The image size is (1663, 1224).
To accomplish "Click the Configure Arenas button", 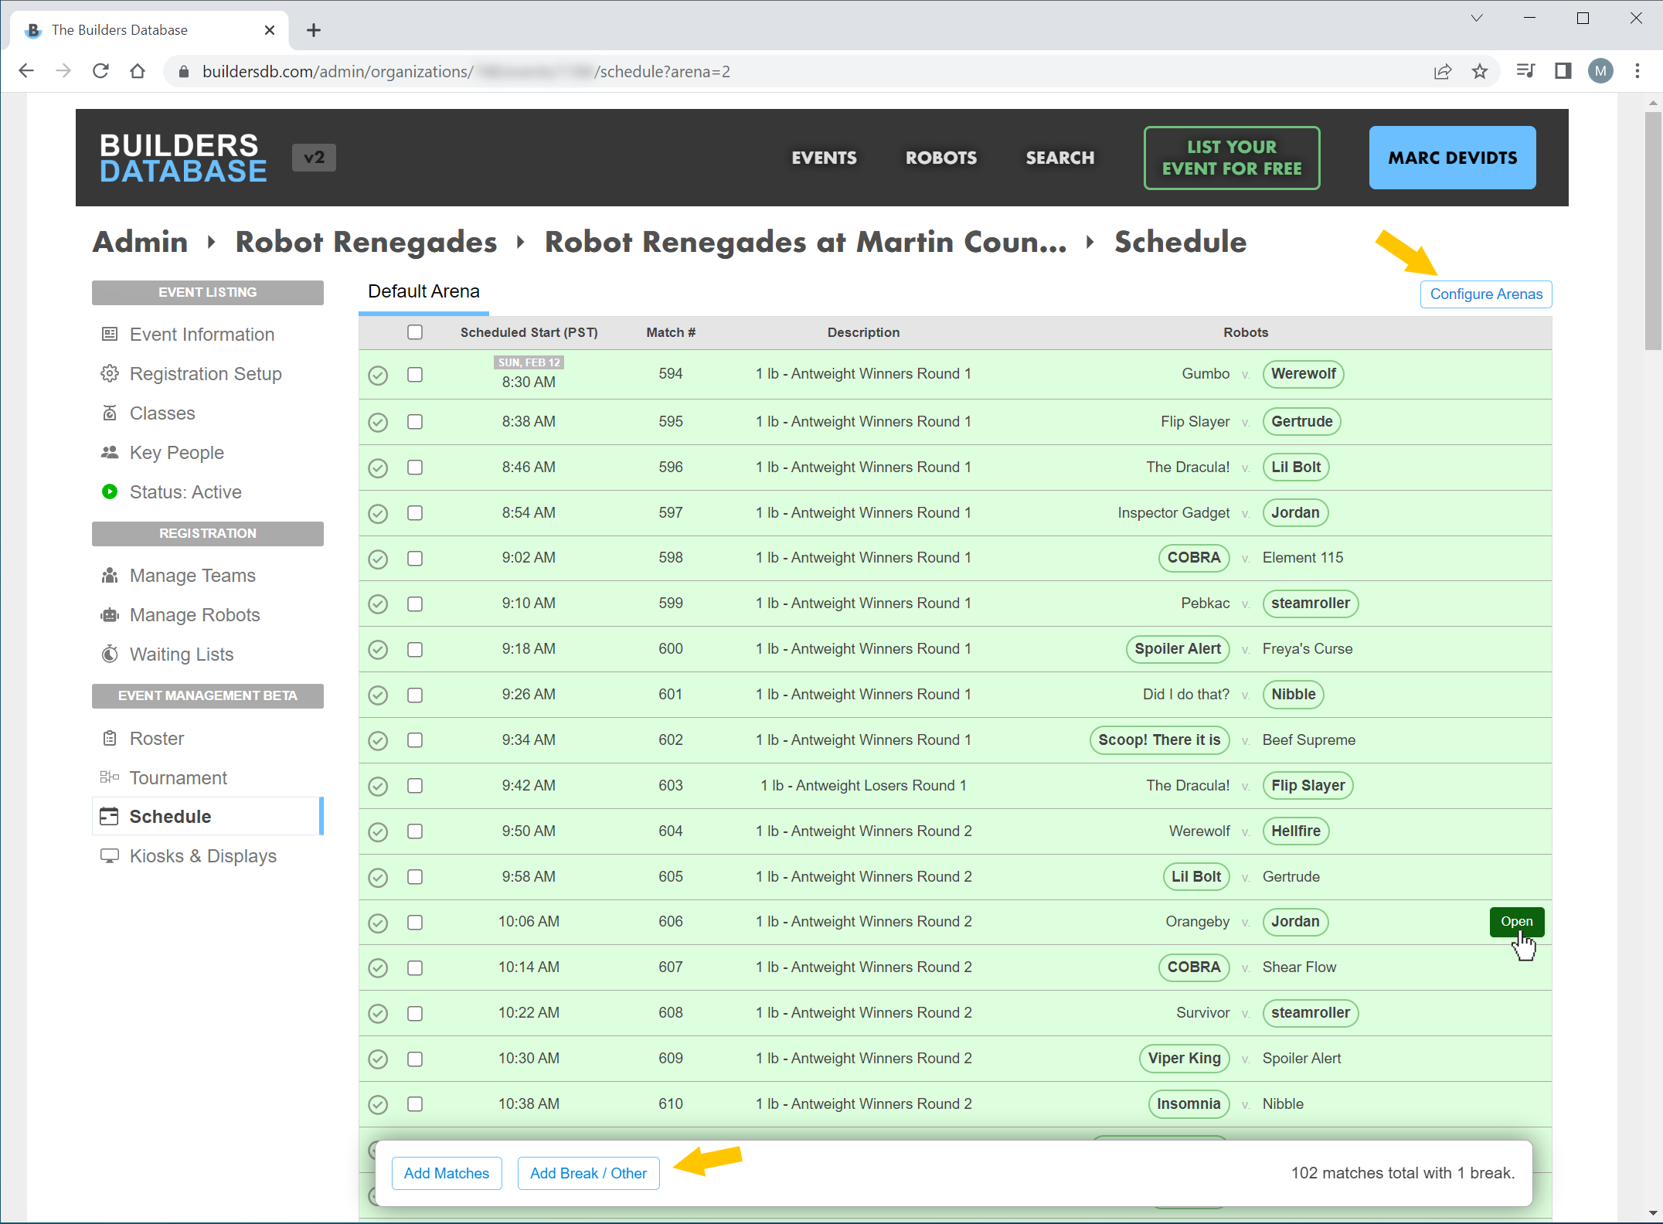I will [1485, 294].
